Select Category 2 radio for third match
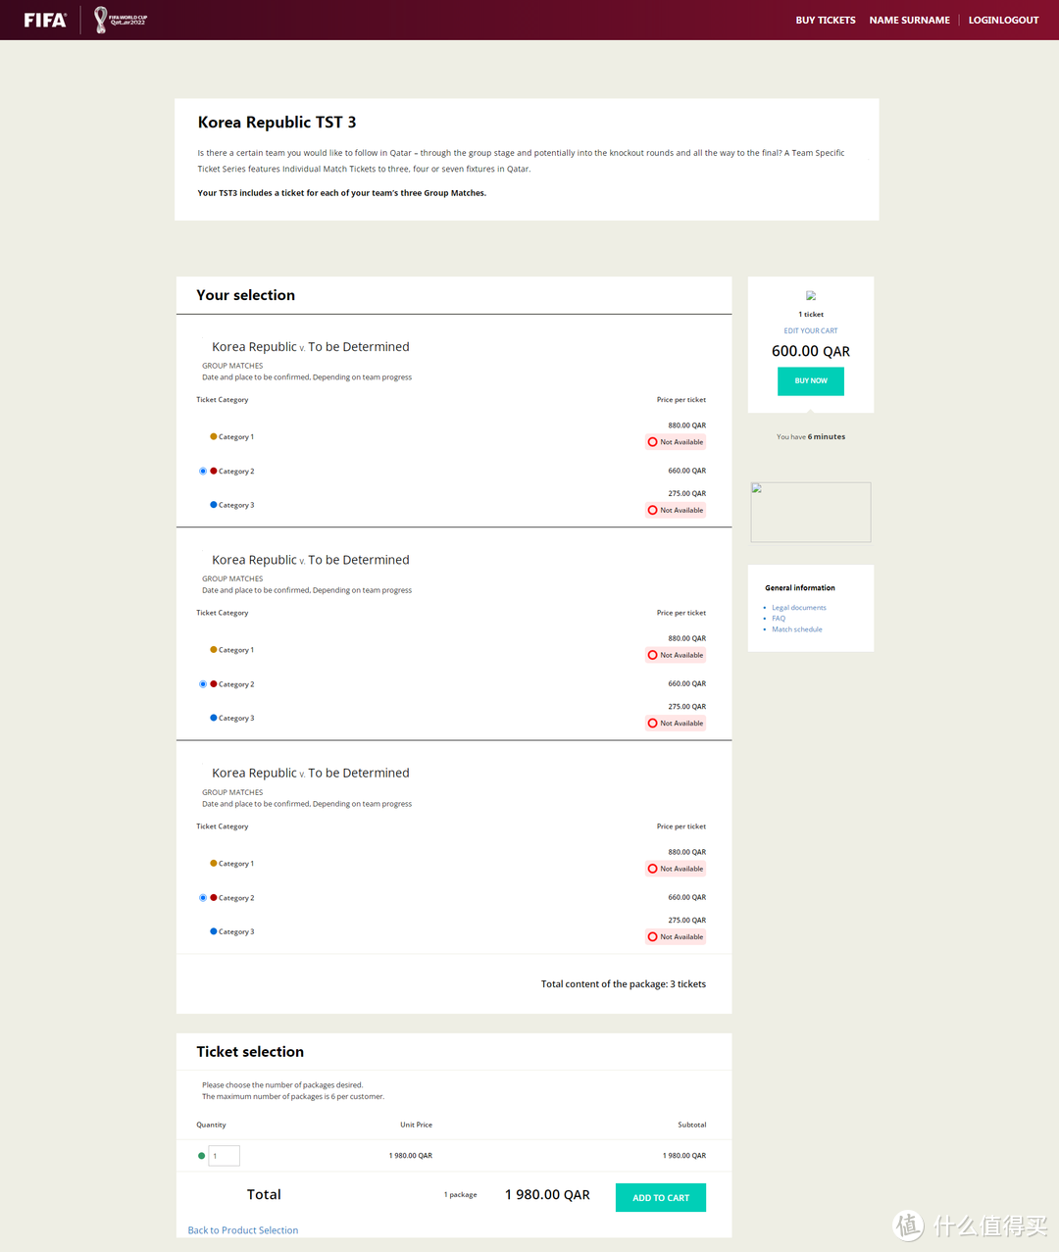Image resolution: width=1059 pixels, height=1252 pixels. [203, 898]
